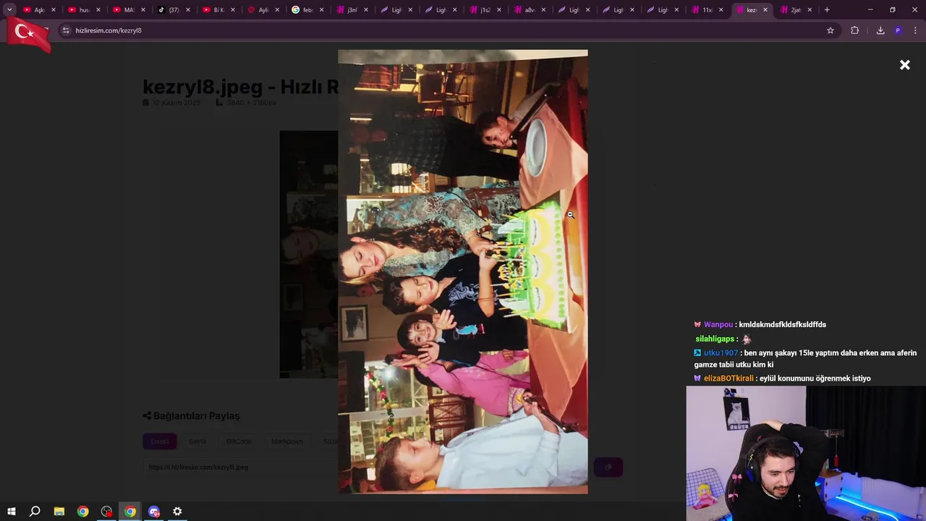
Task: Switch to the 'hus' YouTube tab
Action: tap(79, 10)
